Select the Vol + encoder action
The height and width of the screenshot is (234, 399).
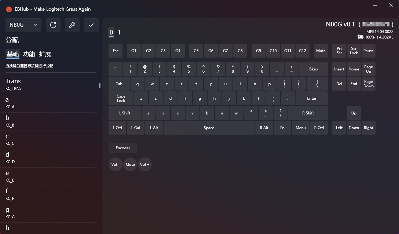(145, 164)
